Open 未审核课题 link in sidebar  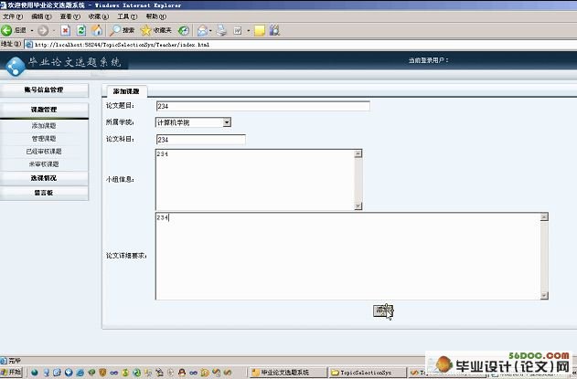click(x=44, y=164)
